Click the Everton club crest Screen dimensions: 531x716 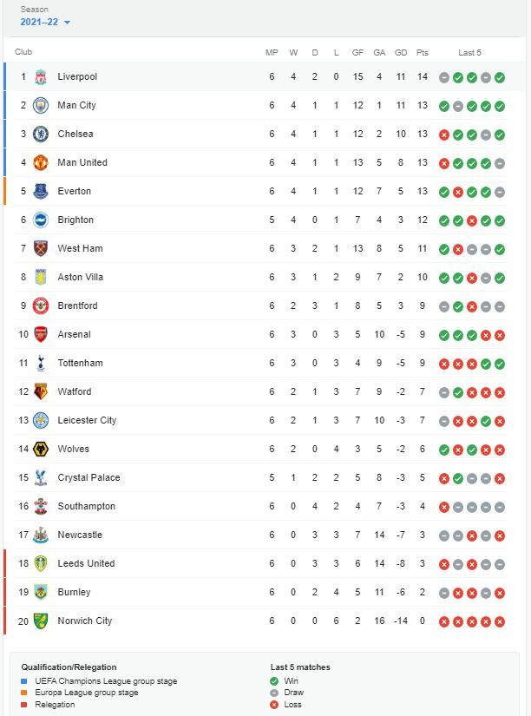click(x=41, y=192)
